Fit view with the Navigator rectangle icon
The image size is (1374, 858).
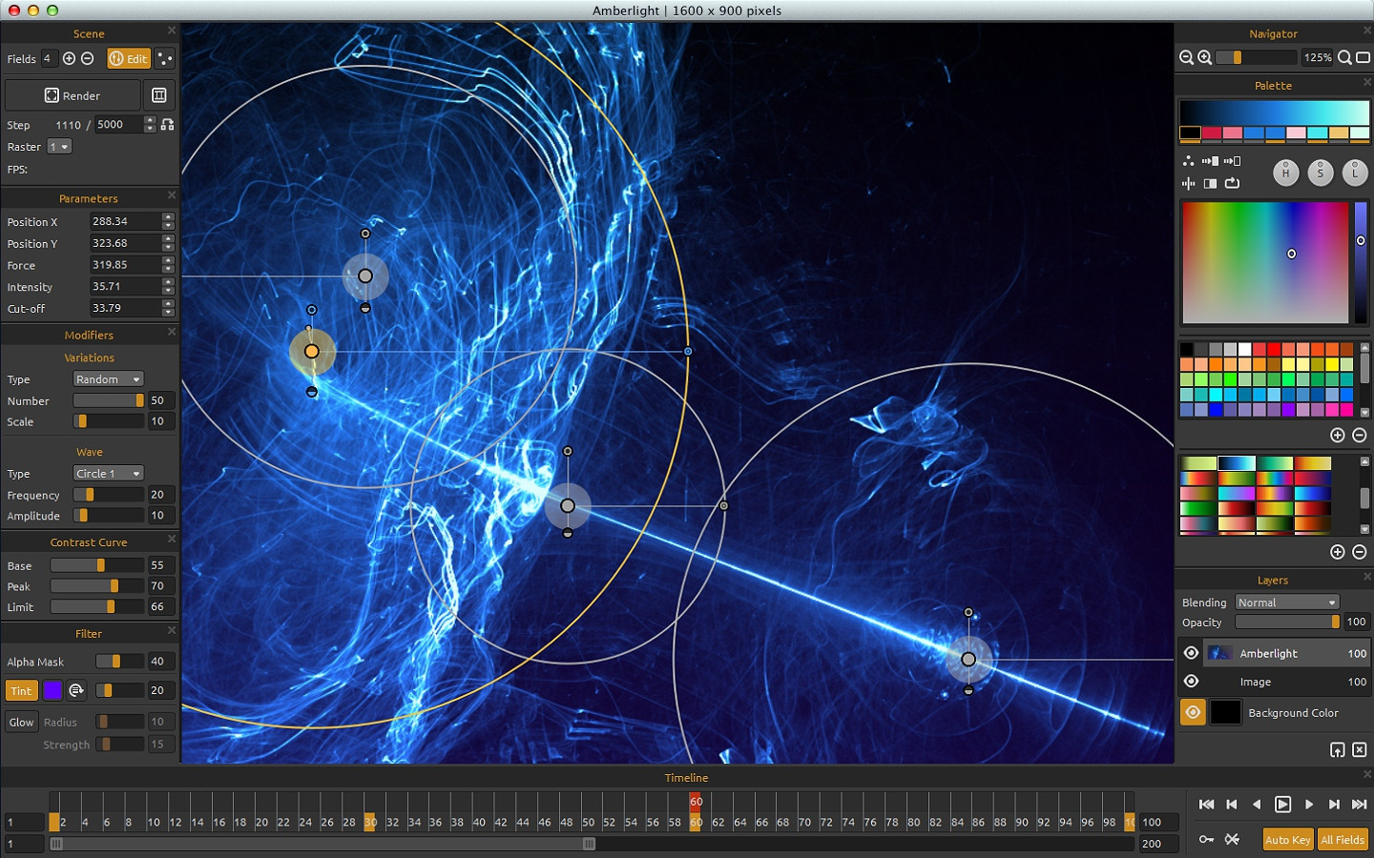[x=1364, y=57]
